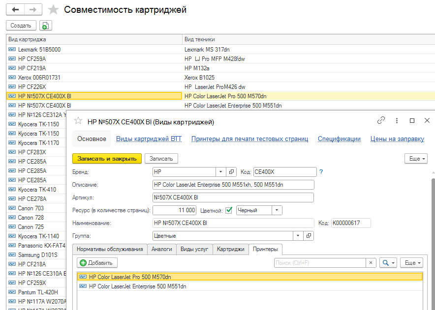The height and width of the screenshot is (310, 435).
Task: Click the icon of printer HP Color LaserJet Enterprise 500 M551dn in Принтеры tab
Action: pyautogui.click(x=83, y=286)
